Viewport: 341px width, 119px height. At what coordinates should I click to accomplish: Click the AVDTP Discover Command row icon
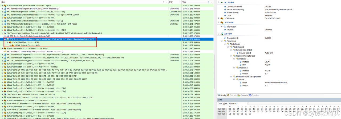(5, 97)
